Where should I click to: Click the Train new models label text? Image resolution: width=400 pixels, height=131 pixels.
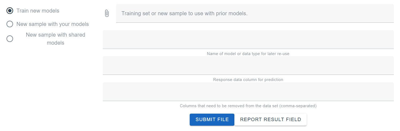(38, 11)
